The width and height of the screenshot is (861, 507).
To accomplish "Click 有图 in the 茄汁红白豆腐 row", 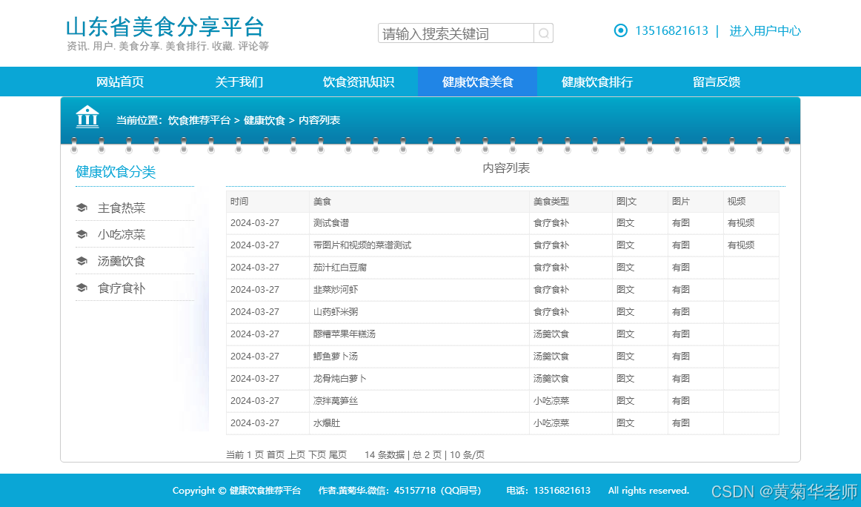I will click(x=681, y=268).
